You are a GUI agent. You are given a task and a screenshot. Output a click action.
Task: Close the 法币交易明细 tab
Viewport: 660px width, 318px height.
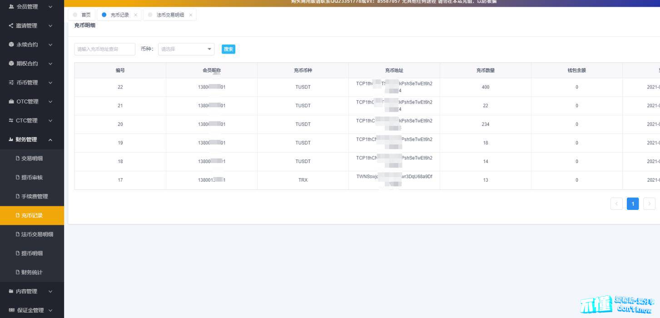[191, 15]
